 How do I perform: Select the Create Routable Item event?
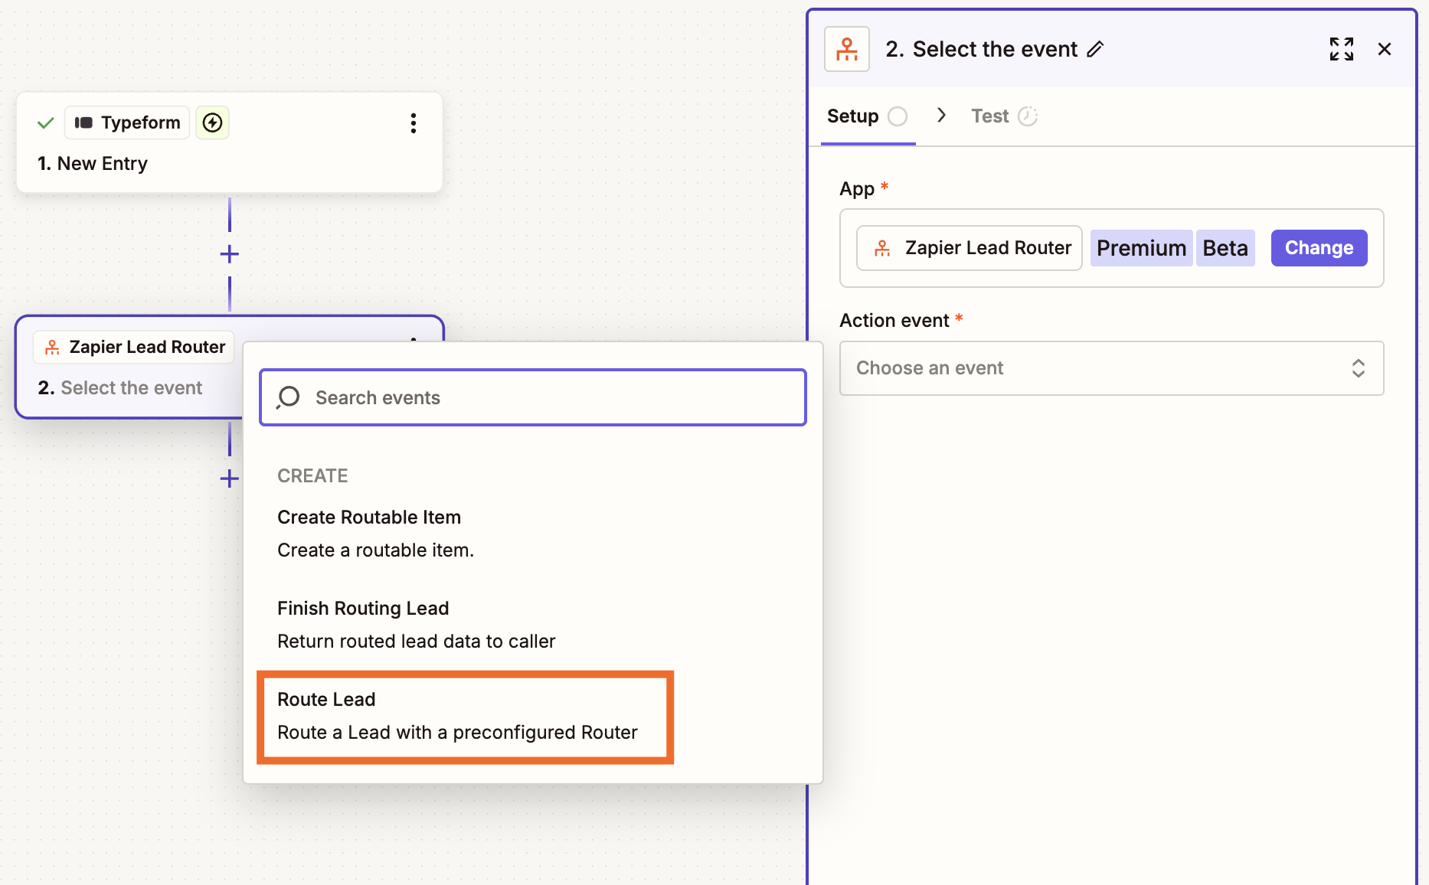pyautogui.click(x=533, y=534)
